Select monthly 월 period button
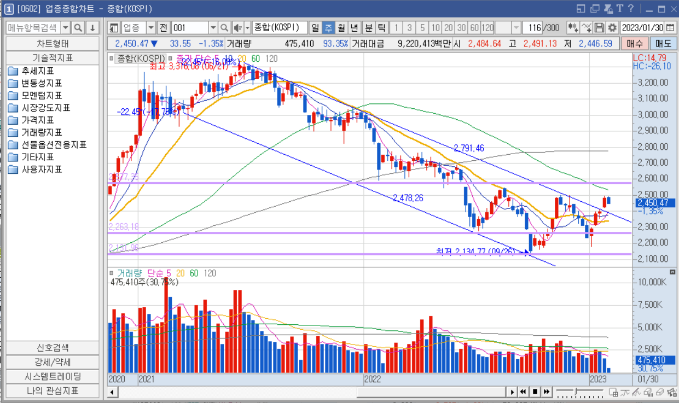The image size is (679, 403). [x=341, y=28]
